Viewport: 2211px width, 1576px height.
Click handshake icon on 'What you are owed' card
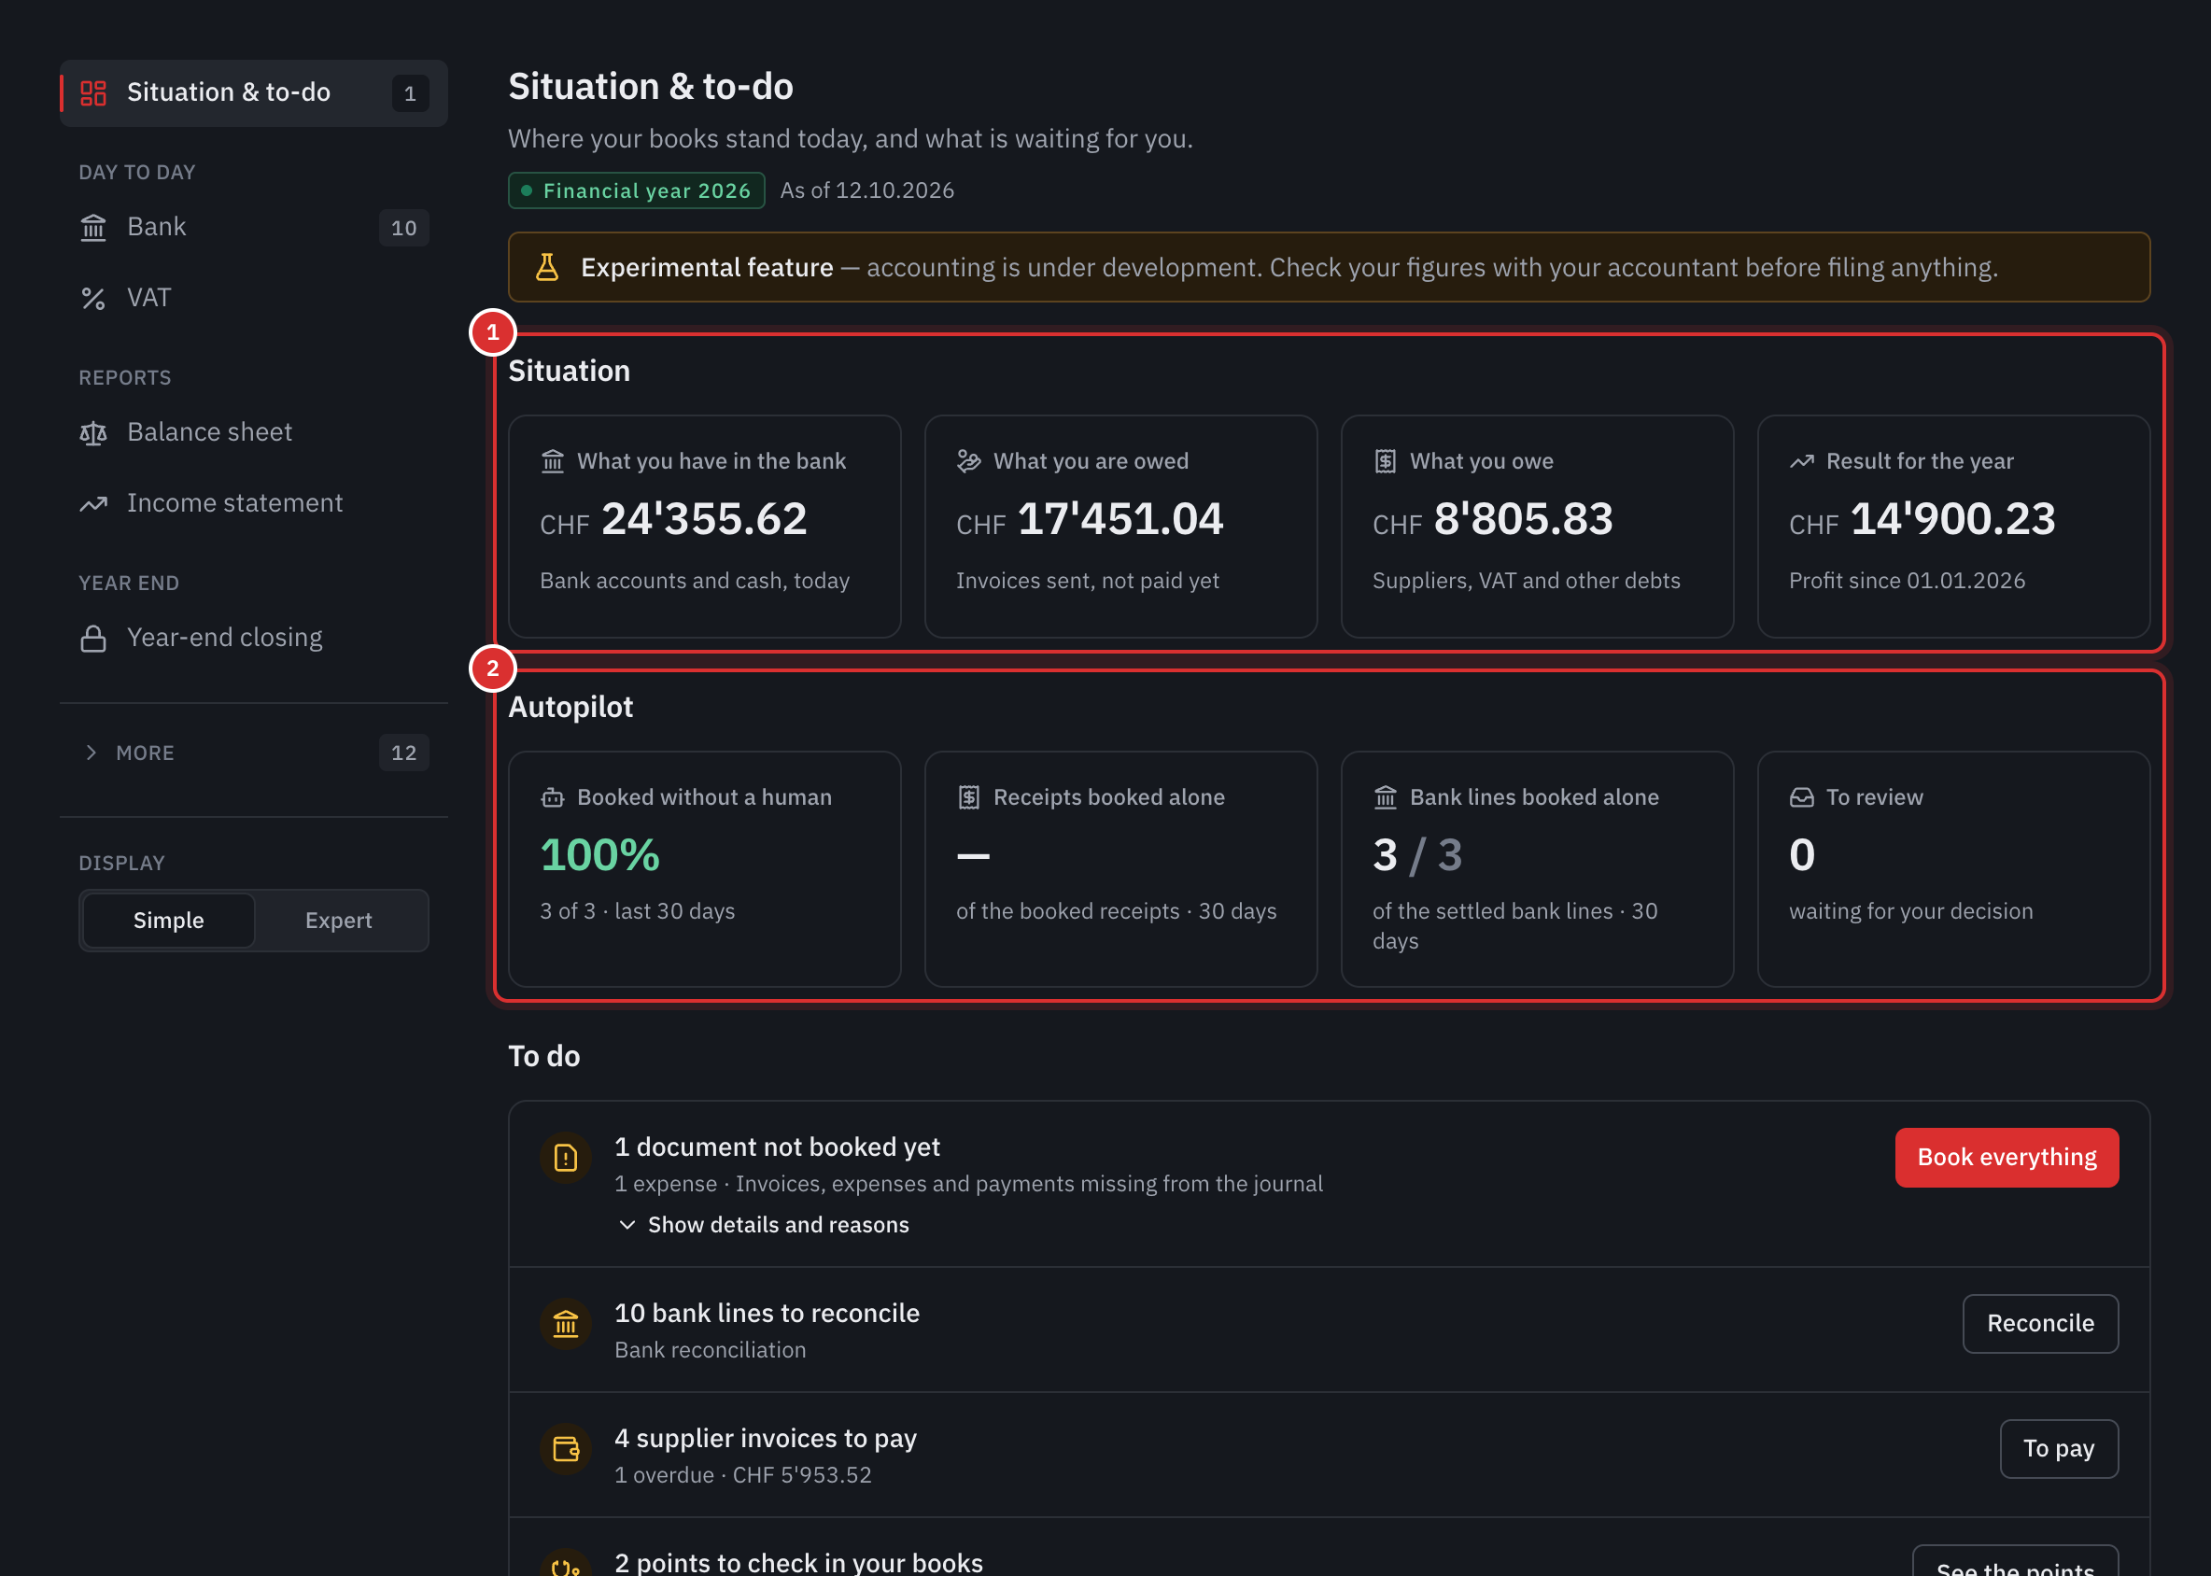pyautogui.click(x=968, y=461)
